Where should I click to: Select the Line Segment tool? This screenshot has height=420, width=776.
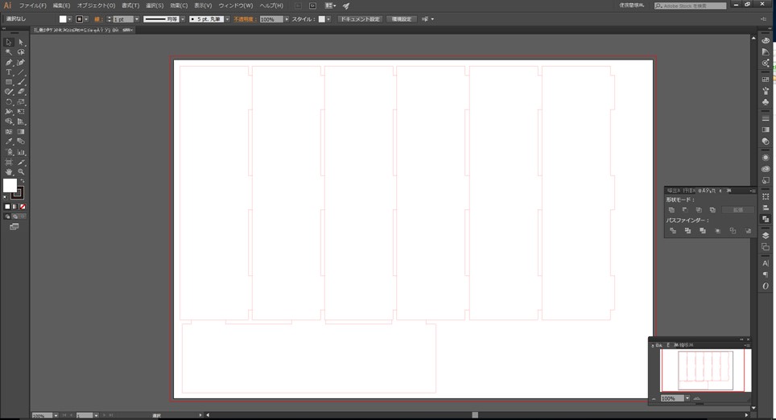tap(21, 72)
